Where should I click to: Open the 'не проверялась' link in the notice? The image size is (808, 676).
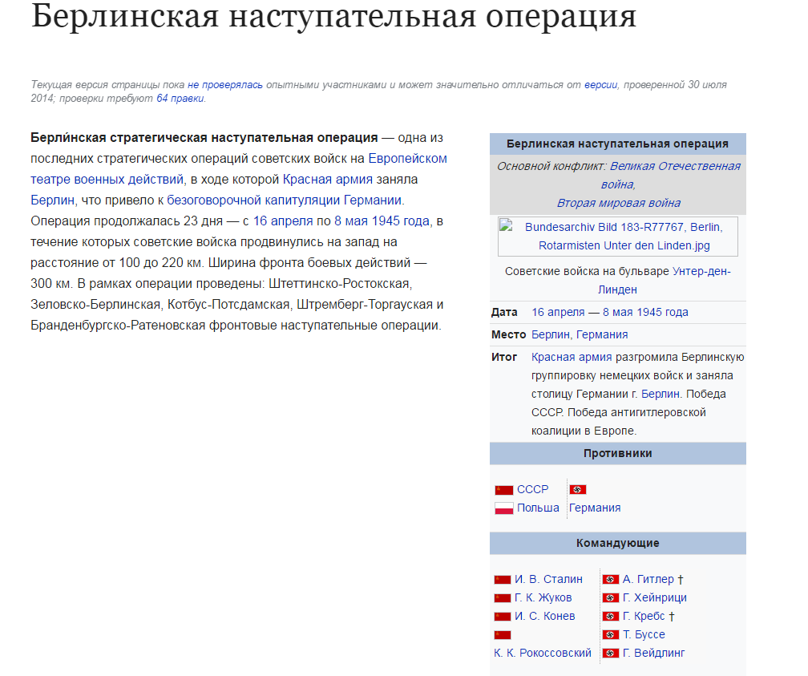225,84
